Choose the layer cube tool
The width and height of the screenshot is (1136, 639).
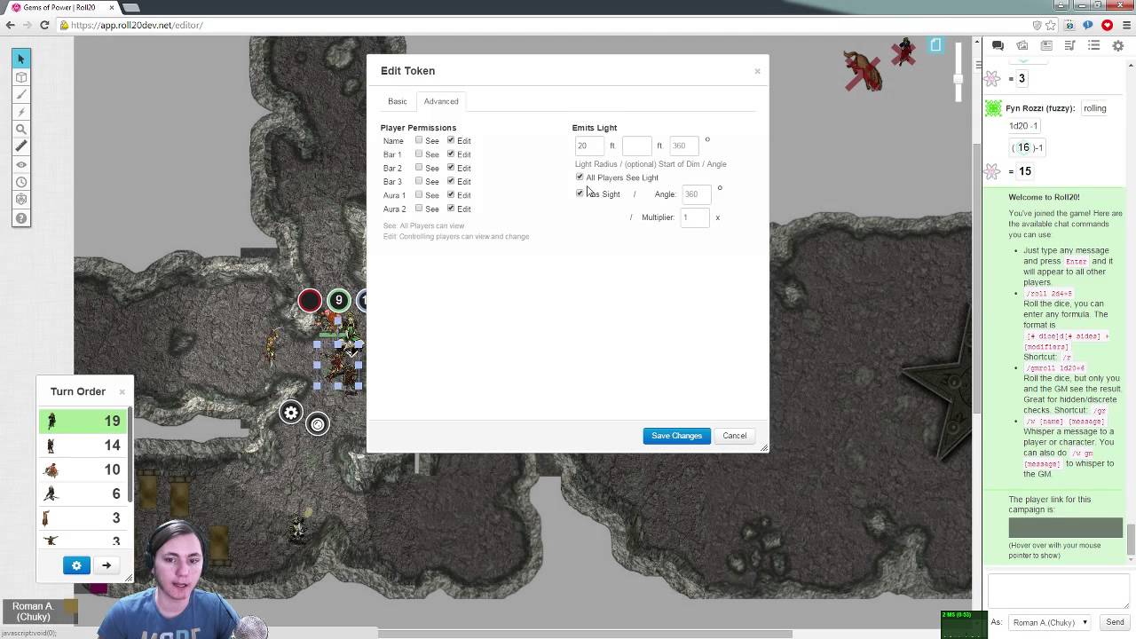[21, 77]
